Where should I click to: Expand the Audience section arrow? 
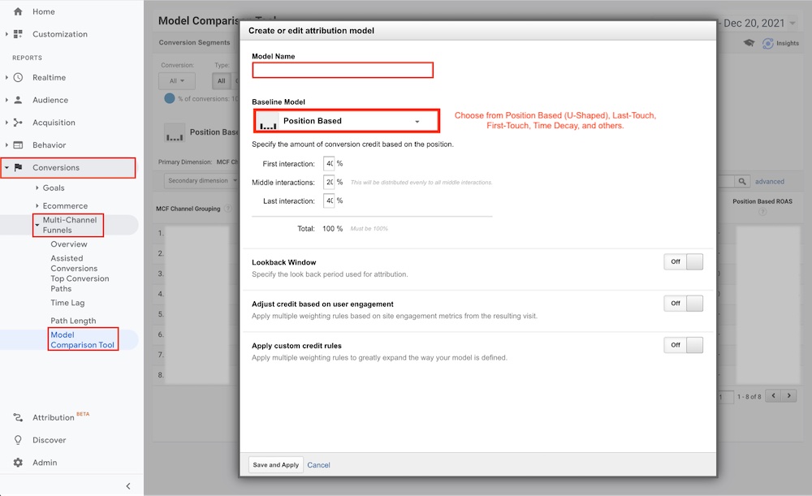(6, 100)
